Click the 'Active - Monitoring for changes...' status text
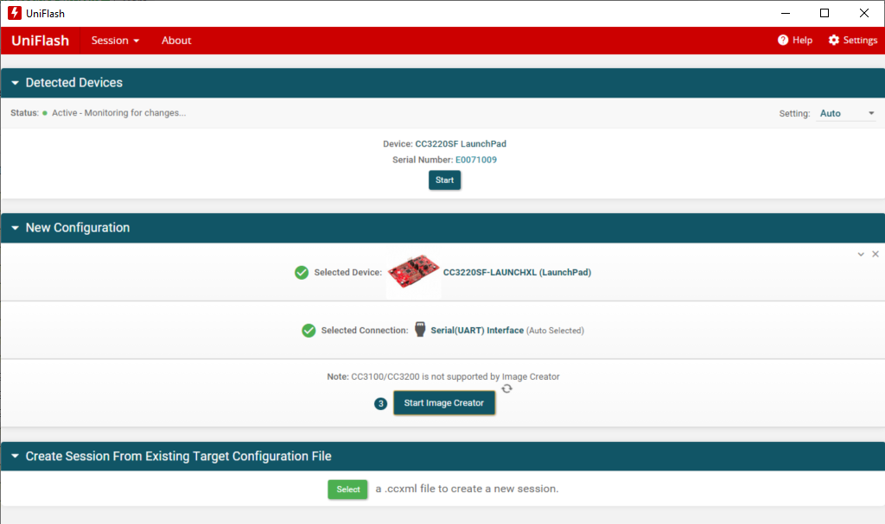Viewport: 885px width, 524px height. tap(119, 113)
